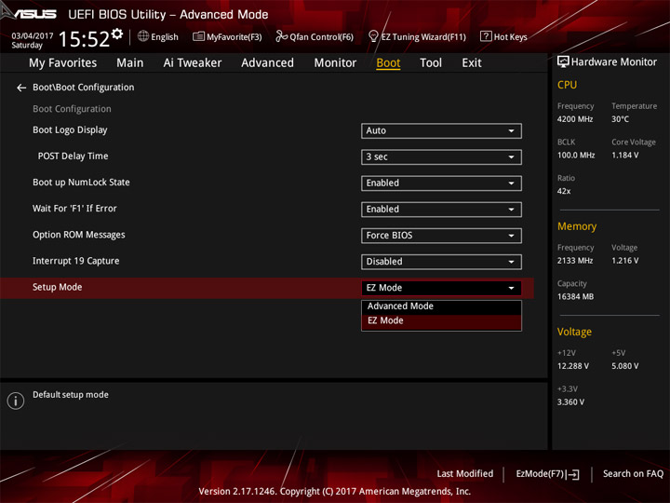Select the POST Delay Time label

tap(74, 156)
